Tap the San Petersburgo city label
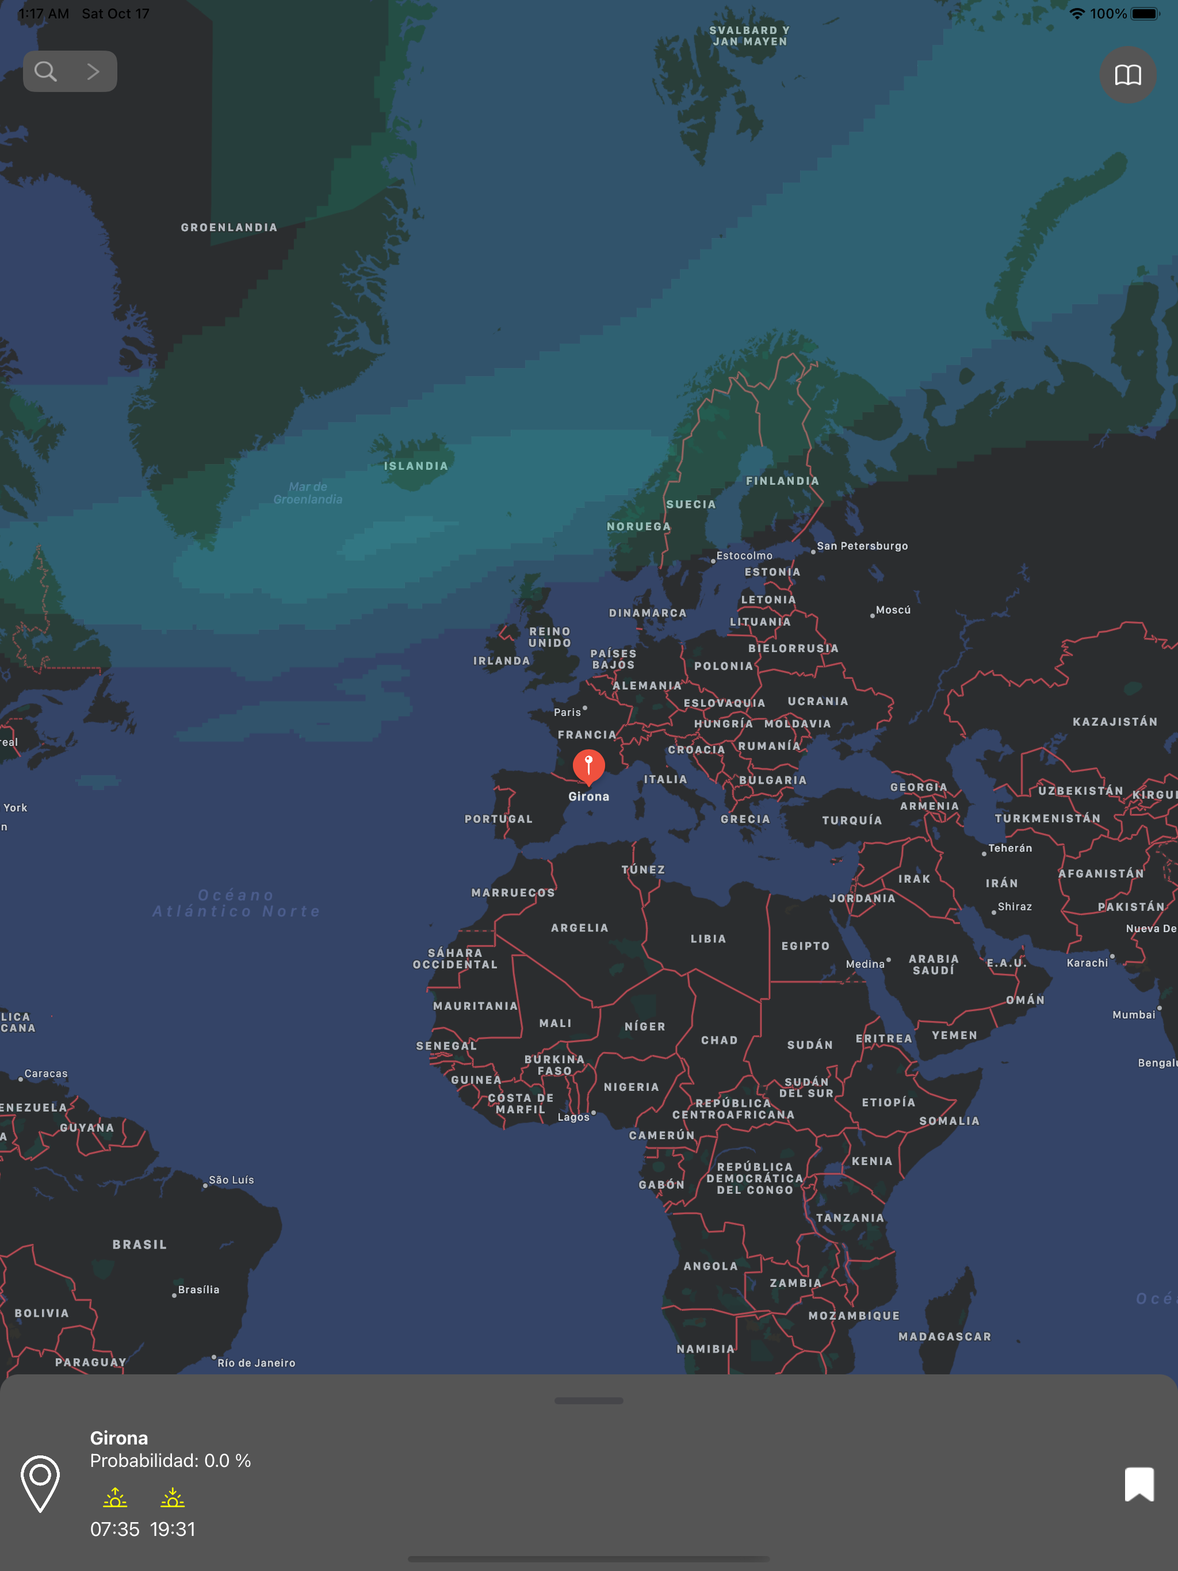1178x1571 pixels. click(x=862, y=546)
